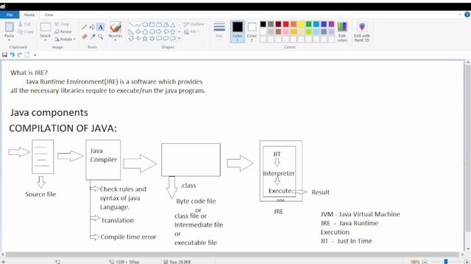Click the 'Interpreter' label in JVM box

[279, 173]
